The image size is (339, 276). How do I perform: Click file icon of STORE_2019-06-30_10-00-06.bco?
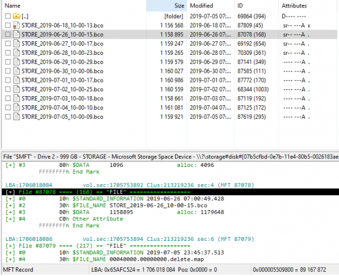coord(17,71)
